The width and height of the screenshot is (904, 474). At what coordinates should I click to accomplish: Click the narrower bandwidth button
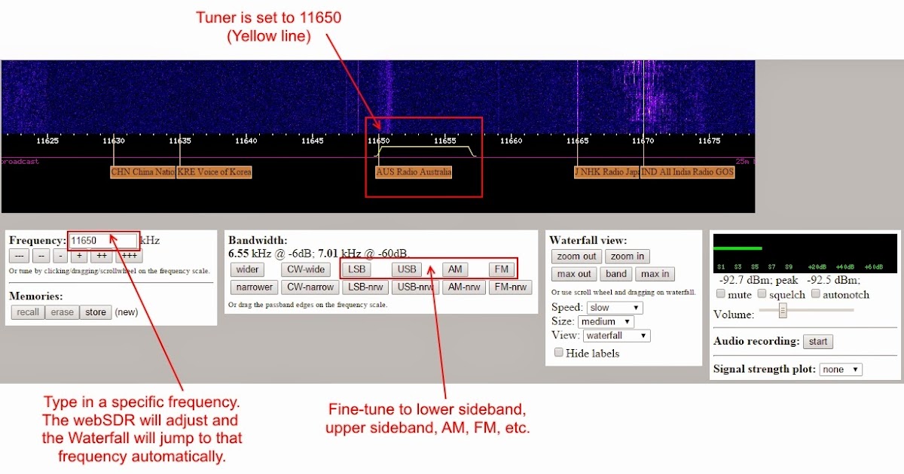[x=254, y=287]
